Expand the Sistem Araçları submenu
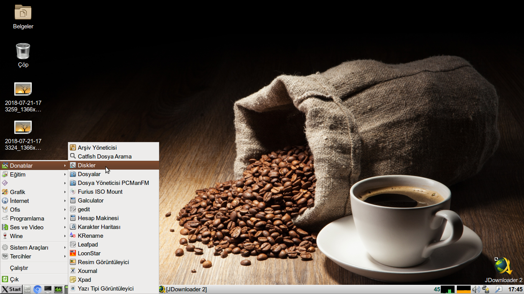 pyautogui.click(x=34, y=248)
